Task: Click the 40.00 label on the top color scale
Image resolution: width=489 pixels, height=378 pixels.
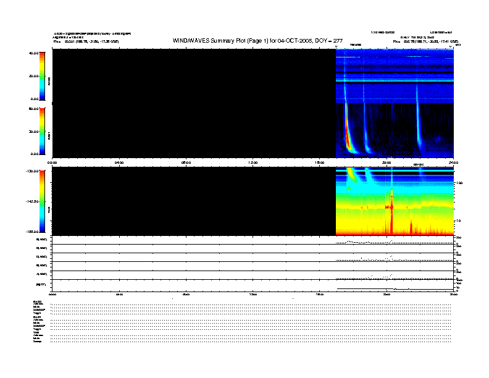Action: (x=33, y=53)
